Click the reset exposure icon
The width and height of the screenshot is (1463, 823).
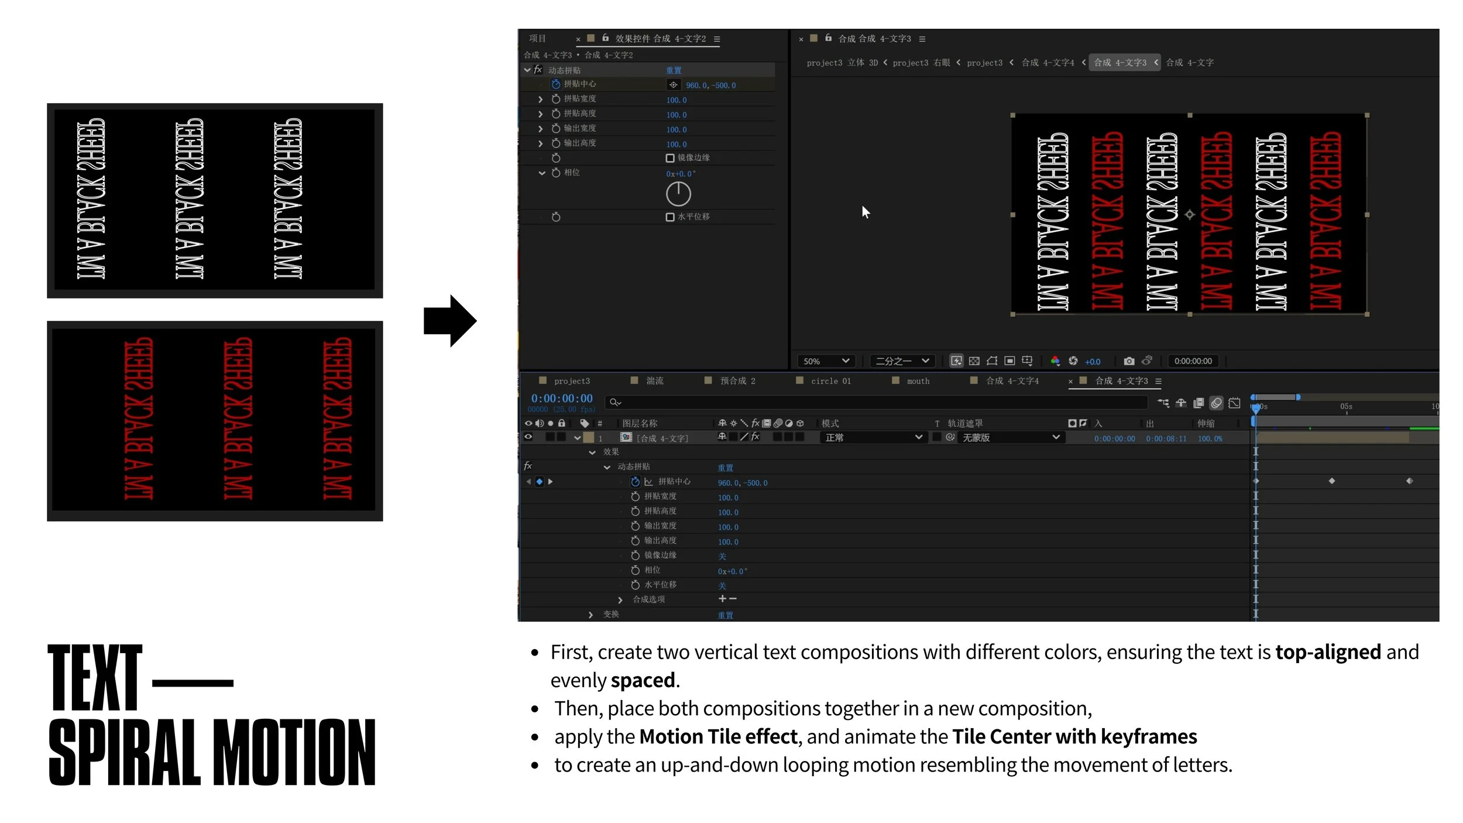click(1073, 361)
